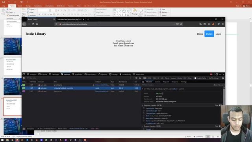Click Bold formatting in PowerPoint ribbon
Viewport: 252px width, 142px height.
click(x=39, y=15)
